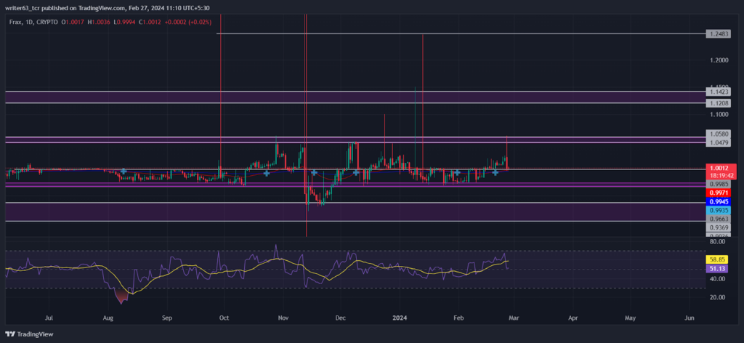Screen dimensions: 744x343
Task: Click the 2024 label on time axis
Action: click(x=399, y=318)
